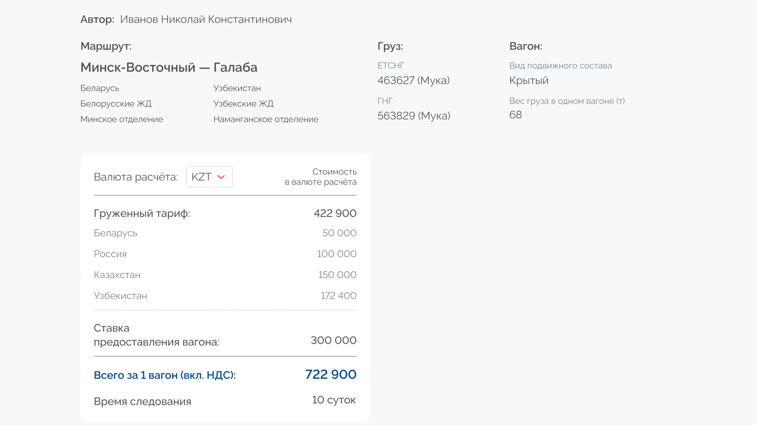
Task: Click the total amount 722 900
Action: point(331,374)
